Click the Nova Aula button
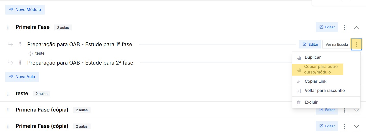This screenshot has height=136, width=366. (x=22, y=77)
